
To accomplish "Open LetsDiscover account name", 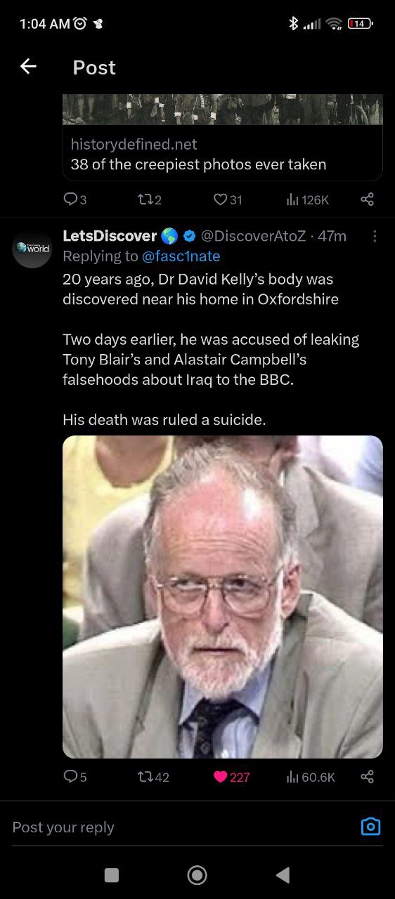I will pyautogui.click(x=110, y=236).
